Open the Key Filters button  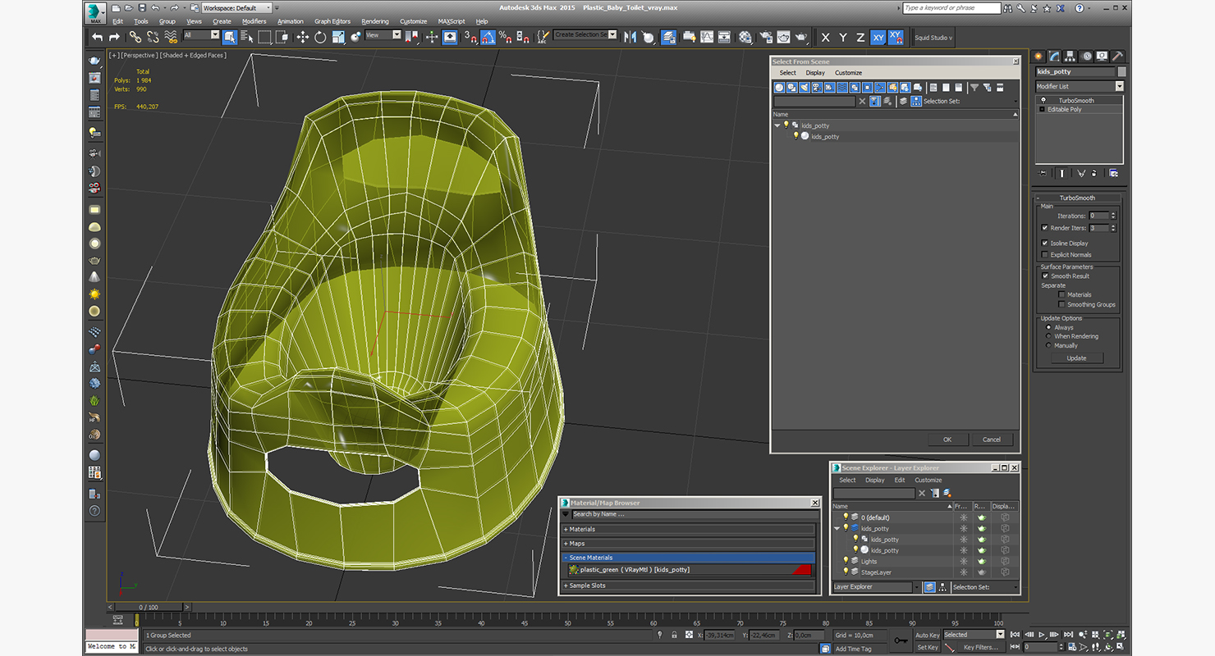point(981,647)
